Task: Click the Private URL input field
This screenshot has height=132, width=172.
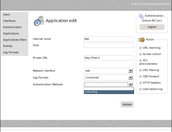Action: point(109,58)
